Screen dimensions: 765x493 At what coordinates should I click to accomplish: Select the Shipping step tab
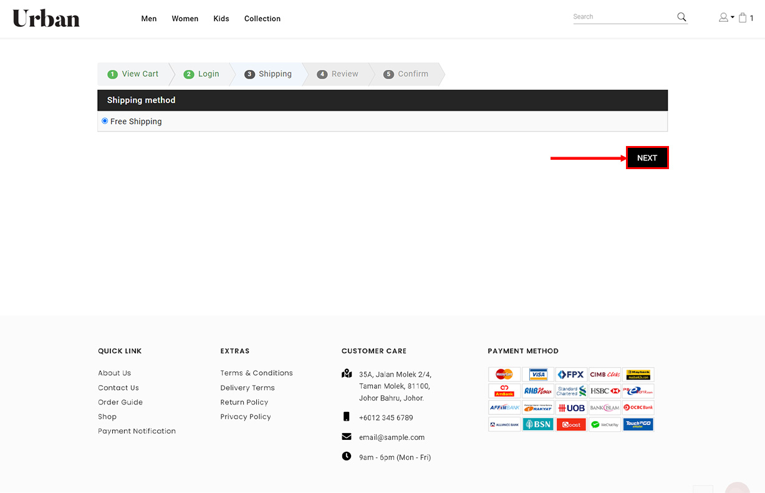pos(268,74)
